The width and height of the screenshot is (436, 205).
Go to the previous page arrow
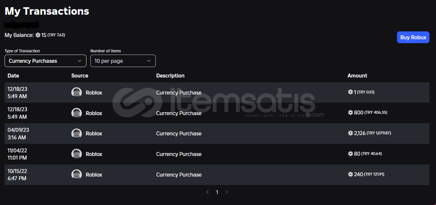tap(208, 192)
